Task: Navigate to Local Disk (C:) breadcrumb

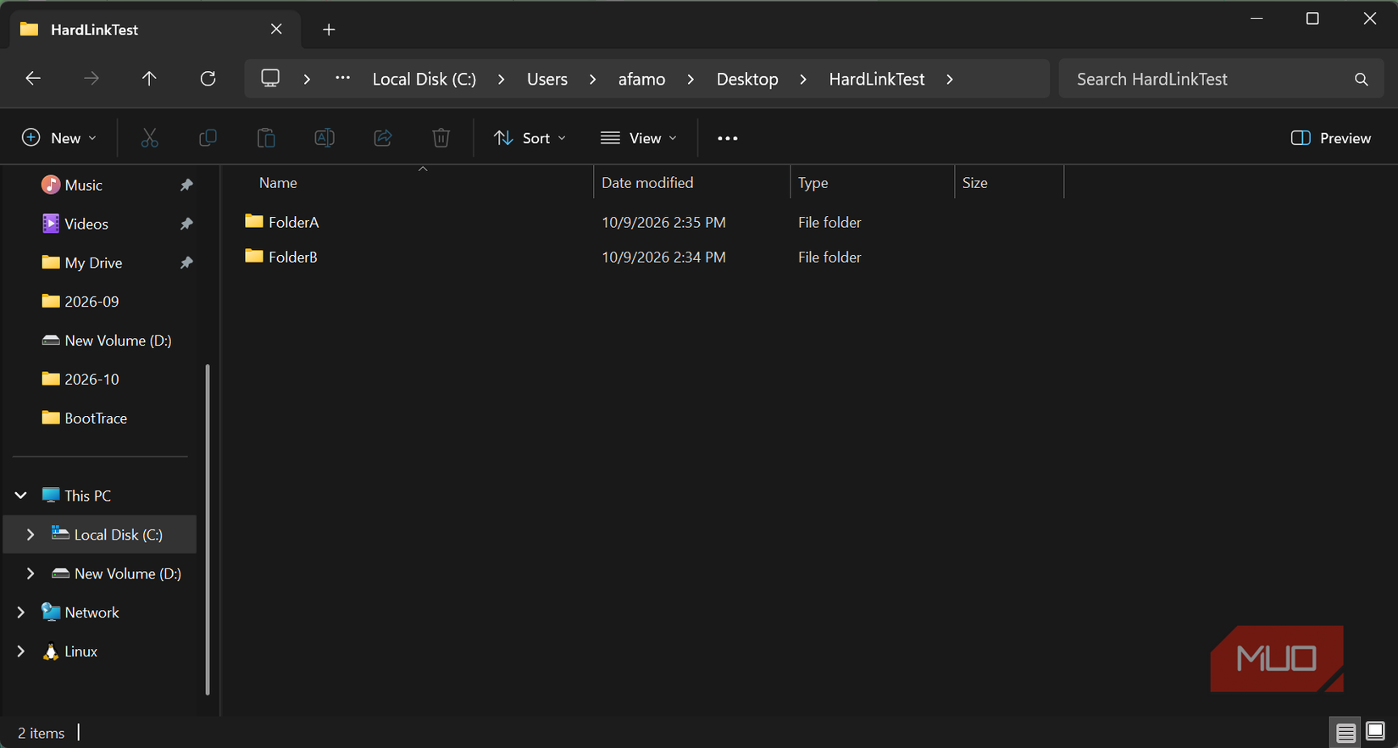Action: pos(424,79)
